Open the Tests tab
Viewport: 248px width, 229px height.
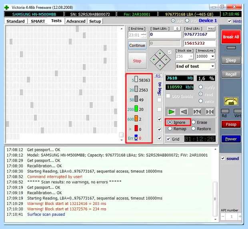pos(56,21)
